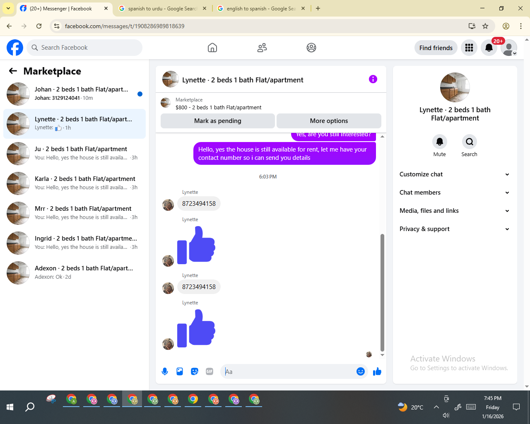Open Ju conversation in Marketplace list

tap(75, 154)
